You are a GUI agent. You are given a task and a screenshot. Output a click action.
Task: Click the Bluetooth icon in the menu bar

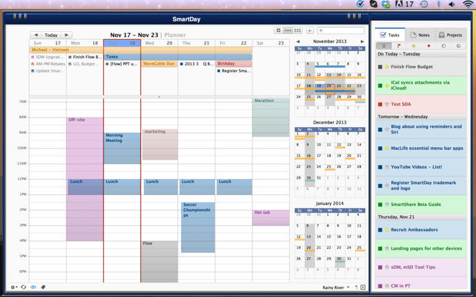coord(439,4)
